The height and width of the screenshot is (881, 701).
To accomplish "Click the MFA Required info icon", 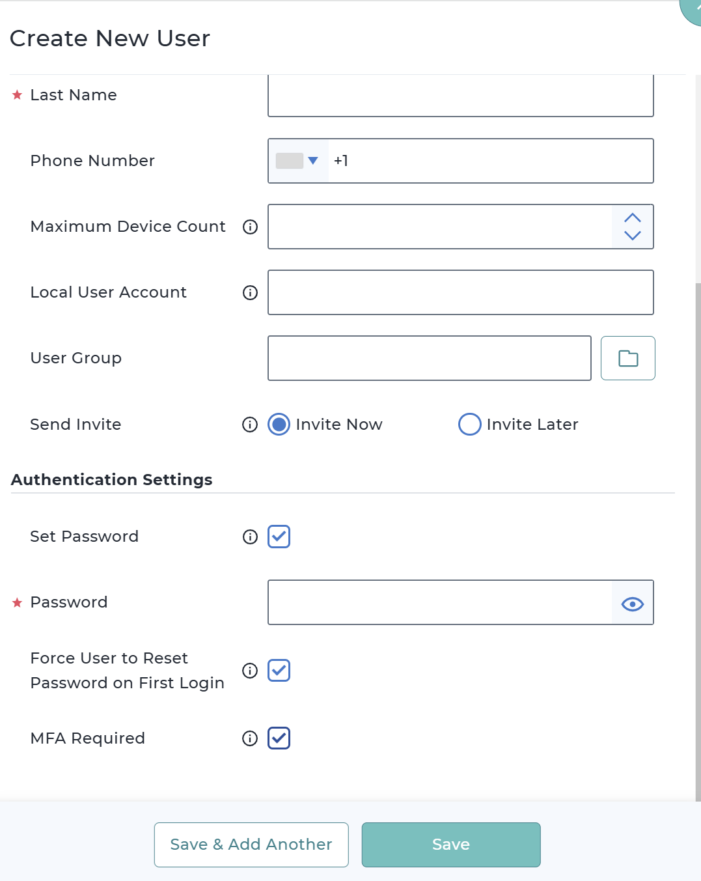I will pyautogui.click(x=250, y=738).
